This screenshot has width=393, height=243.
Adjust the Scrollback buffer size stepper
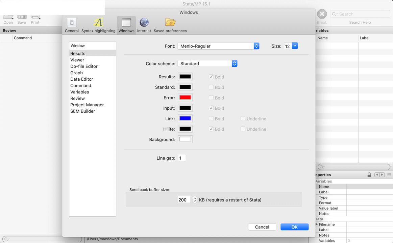pos(195,200)
